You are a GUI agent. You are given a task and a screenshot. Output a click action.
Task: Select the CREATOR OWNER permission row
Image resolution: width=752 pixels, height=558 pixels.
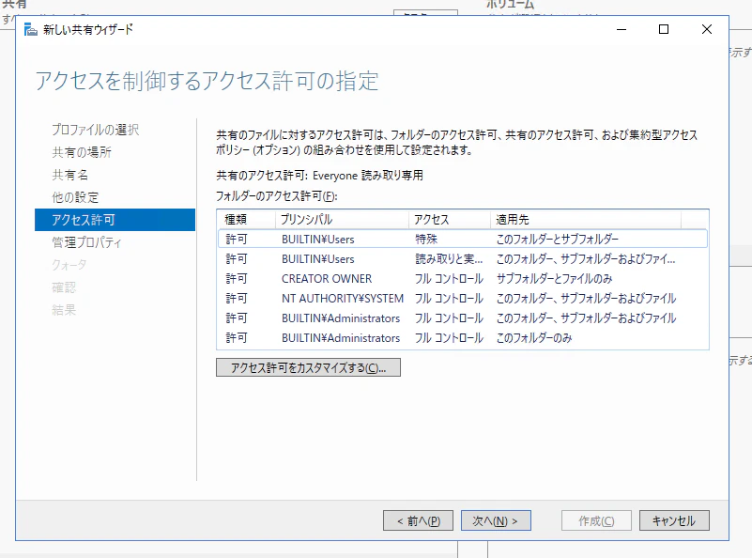pos(463,279)
